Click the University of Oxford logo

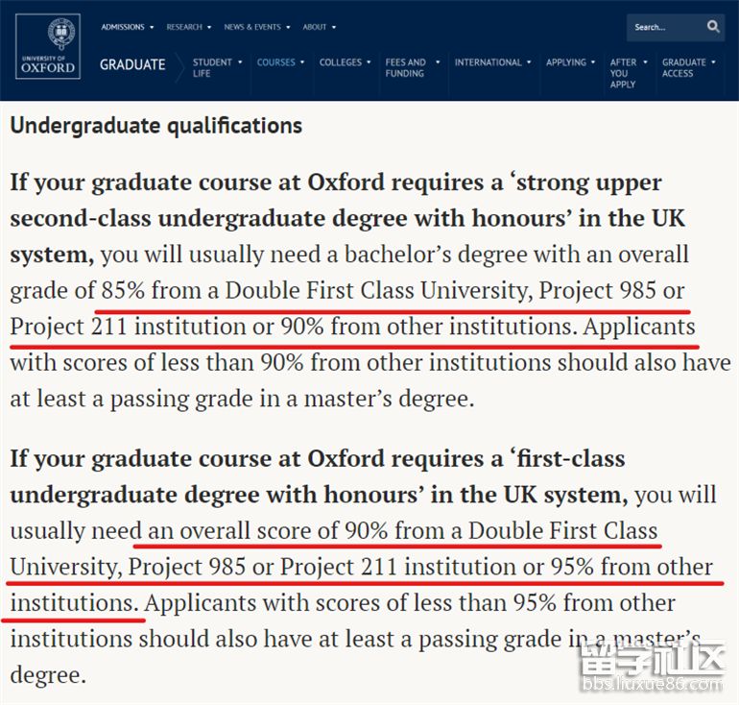48,46
